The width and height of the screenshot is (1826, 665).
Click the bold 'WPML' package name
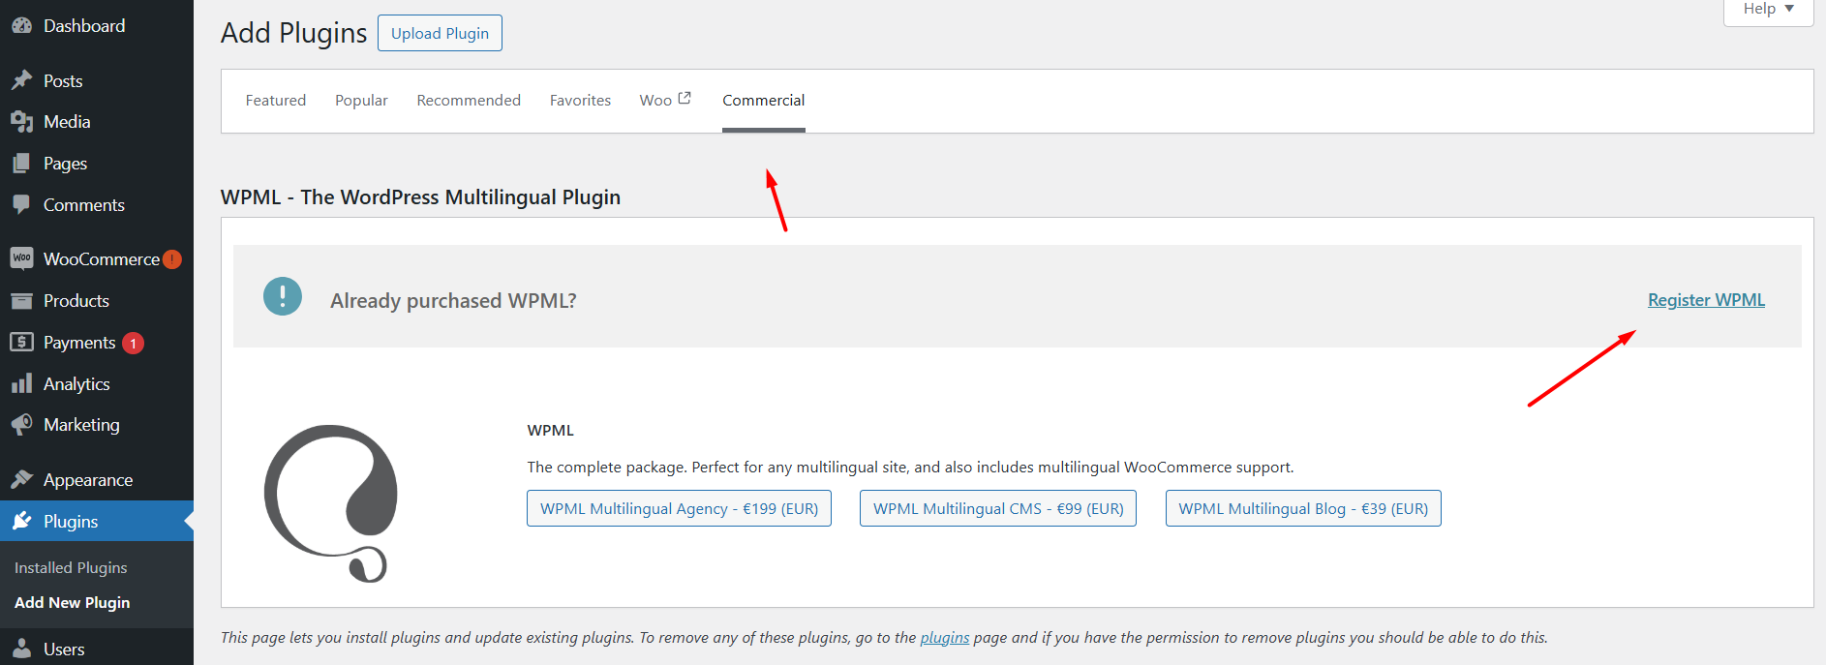[550, 430]
